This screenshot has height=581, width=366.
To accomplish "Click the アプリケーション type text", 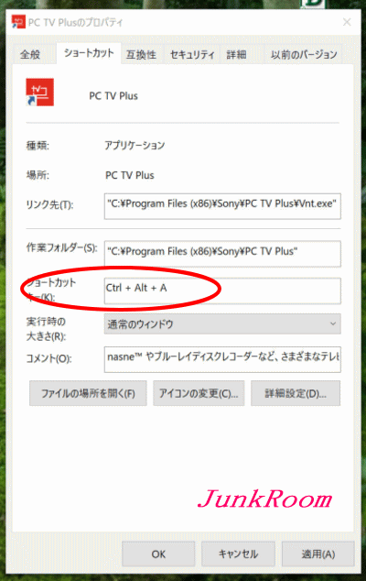I will 135,145.
